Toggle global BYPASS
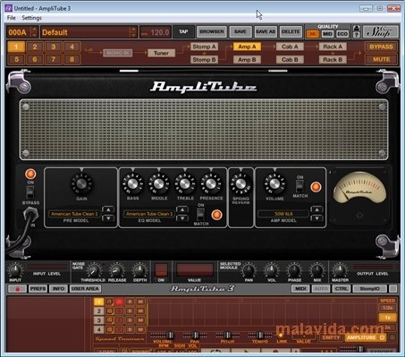405x357 pixels. (381, 47)
